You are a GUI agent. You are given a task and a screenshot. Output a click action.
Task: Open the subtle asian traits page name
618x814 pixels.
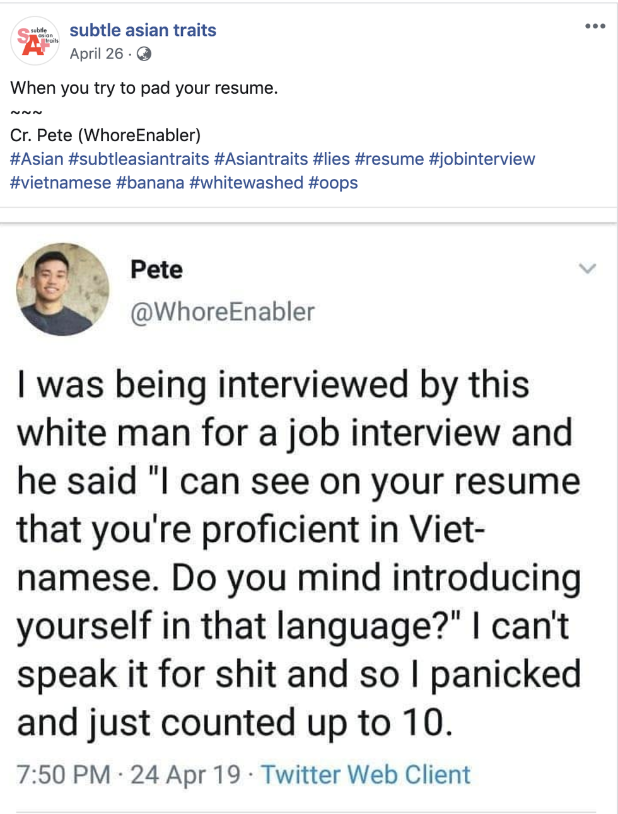coord(143,30)
